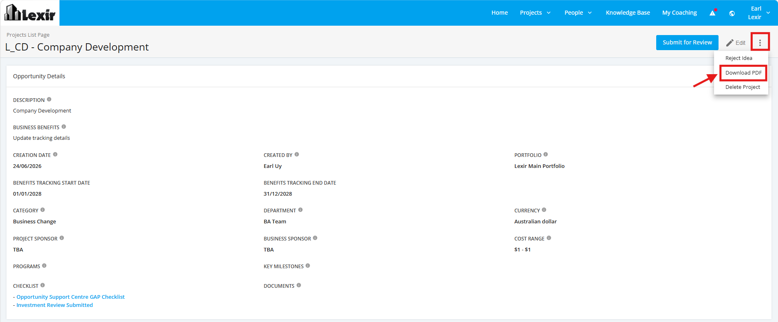Open the notifications alert icon
Image resolution: width=778 pixels, height=322 pixels.
tap(713, 13)
